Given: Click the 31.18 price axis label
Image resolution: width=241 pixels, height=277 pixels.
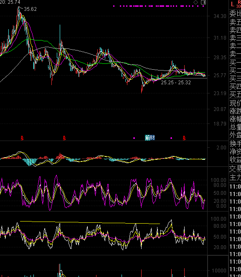Looking at the screenshot, I should click(220, 38).
